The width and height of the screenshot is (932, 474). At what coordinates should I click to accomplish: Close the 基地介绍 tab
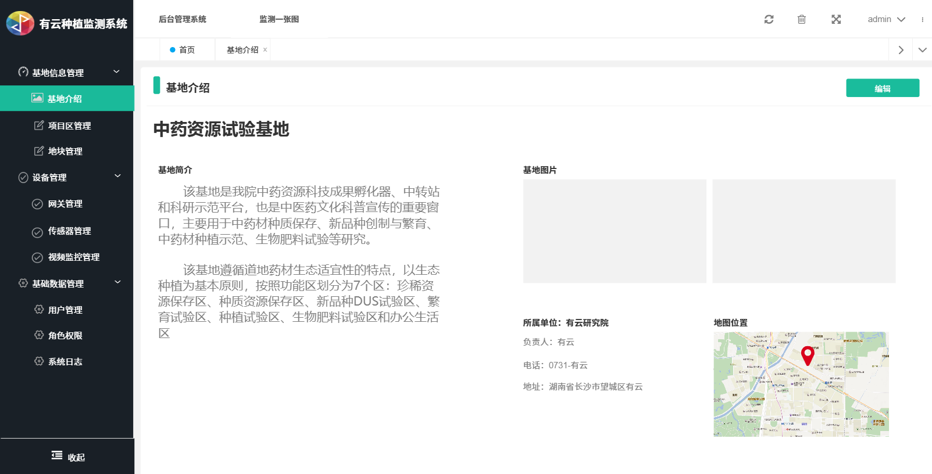pos(265,50)
